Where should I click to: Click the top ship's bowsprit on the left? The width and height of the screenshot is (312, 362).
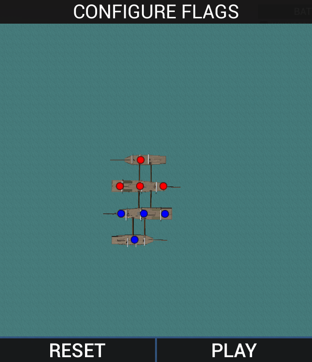(116, 160)
